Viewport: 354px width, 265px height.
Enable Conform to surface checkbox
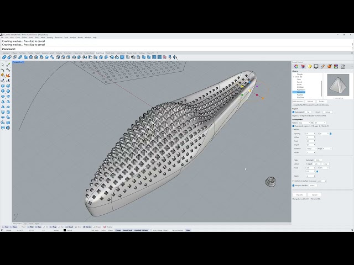coord(294,181)
